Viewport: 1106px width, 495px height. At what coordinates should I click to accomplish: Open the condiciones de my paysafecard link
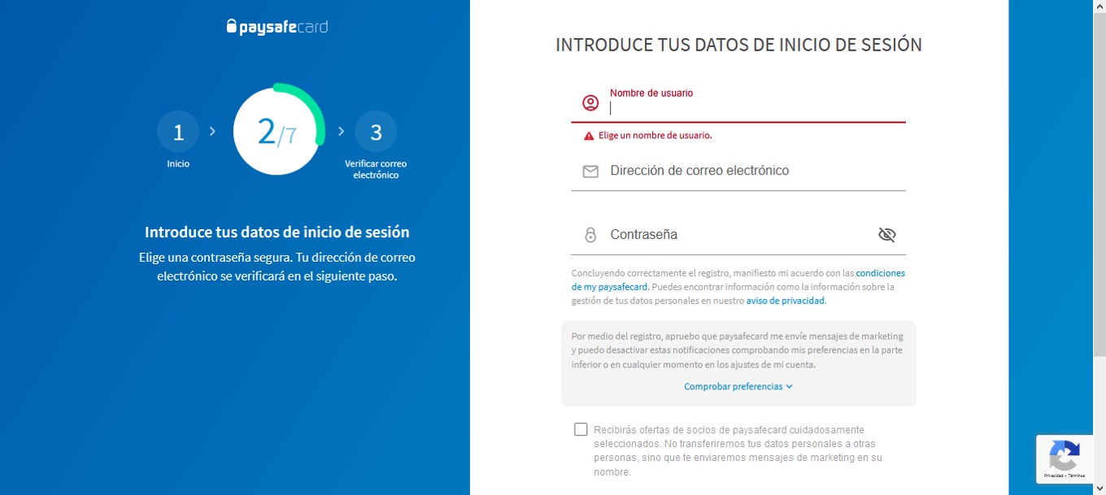pyautogui.click(x=881, y=273)
